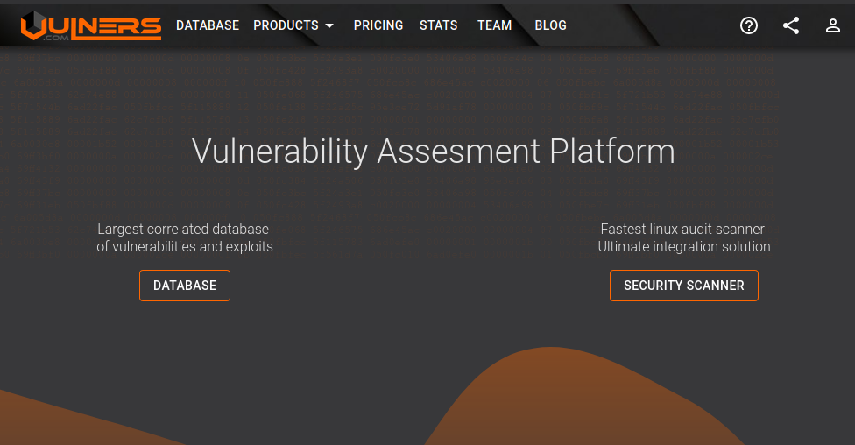Open the Team page
The image size is (855, 445).
point(495,25)
